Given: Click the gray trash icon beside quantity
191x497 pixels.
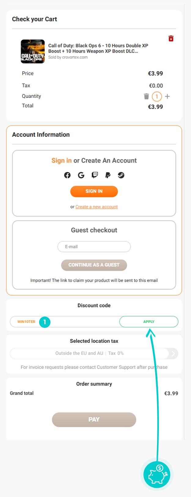Looking at the screenshot, I should click(x=146, y=96).
